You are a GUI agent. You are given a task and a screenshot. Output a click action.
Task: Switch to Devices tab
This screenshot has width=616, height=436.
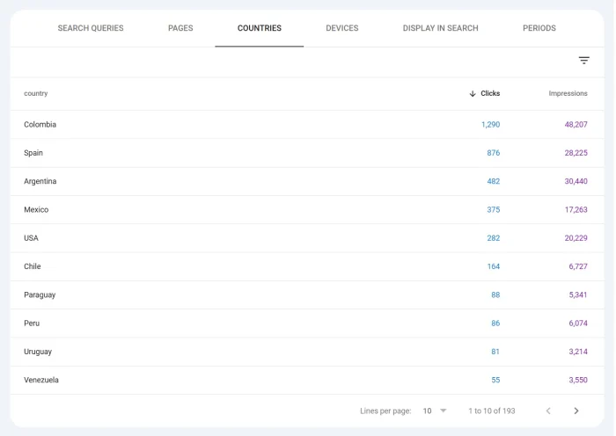[x=342, y=28]
